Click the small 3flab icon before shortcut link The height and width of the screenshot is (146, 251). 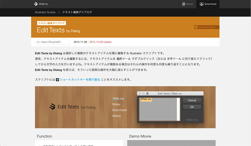57,80
